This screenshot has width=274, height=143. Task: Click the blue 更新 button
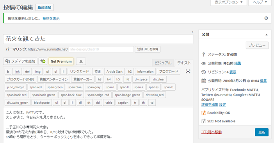262,132
